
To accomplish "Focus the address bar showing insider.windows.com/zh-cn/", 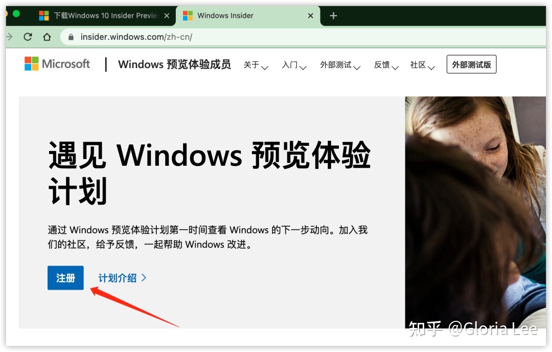I will tap(303, 37).
